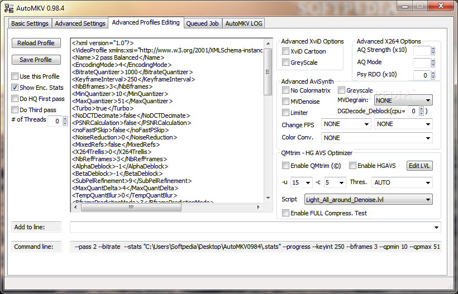This screenshot has width=458, height=294.
Task: Close the AutoMKV window
Action: click(x=441, y=6)
